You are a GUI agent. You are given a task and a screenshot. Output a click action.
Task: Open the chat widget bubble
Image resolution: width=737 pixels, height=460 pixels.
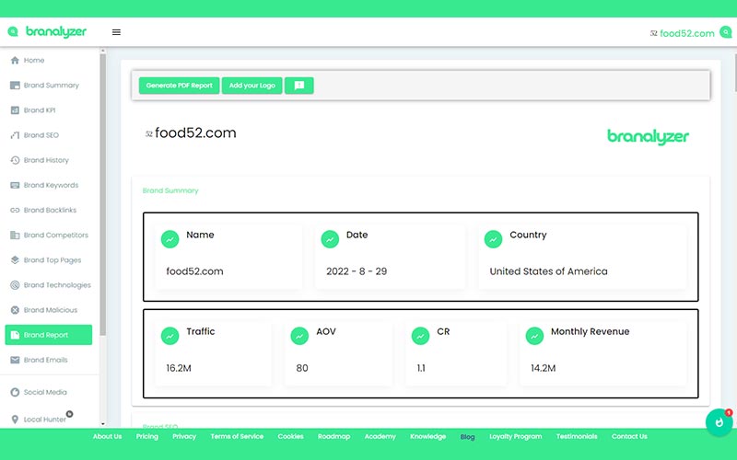pos(719,422)
